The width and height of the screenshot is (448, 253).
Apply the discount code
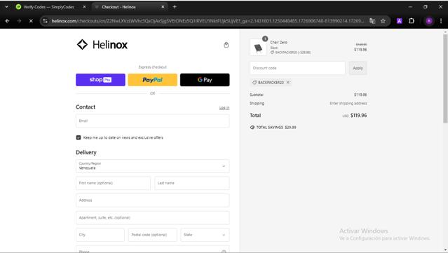(358, 68)
